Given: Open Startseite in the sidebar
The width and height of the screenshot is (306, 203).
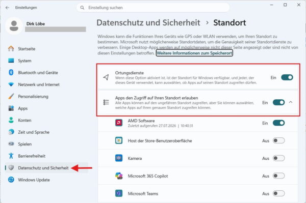Looking at the screenshot, I should click(46, 49).
